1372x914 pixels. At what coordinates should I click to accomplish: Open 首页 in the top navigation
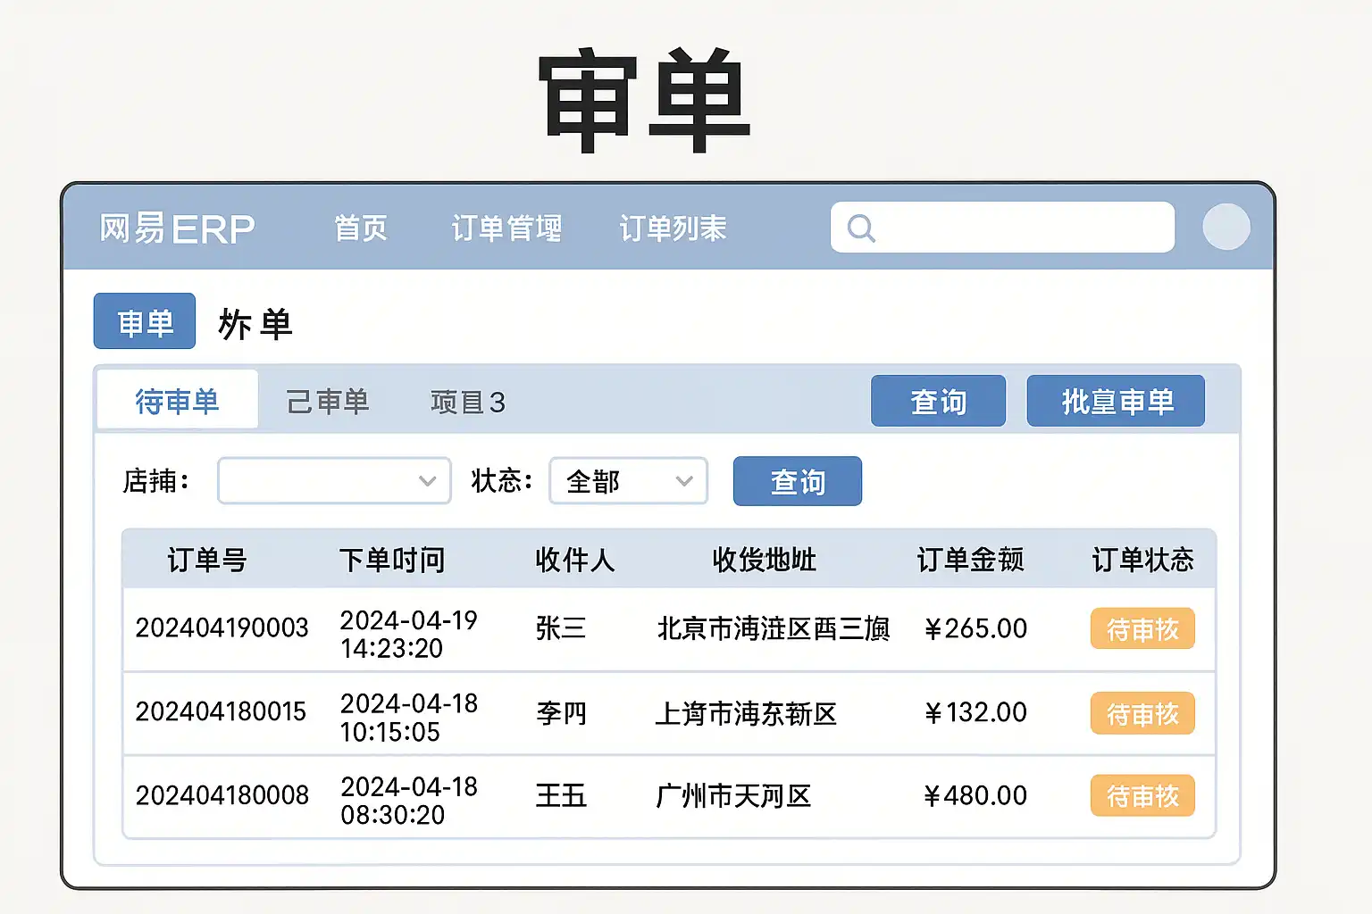pyautogui.click(x=361, y=228)
